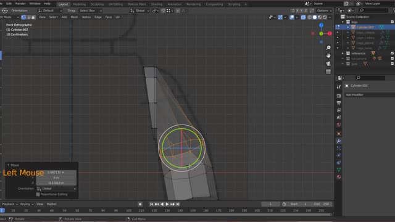Image resolution: width=395 pixels, height=222 pixels.
Task: Toggle luz camara collection checkbox
Action: tap(393, 59)
